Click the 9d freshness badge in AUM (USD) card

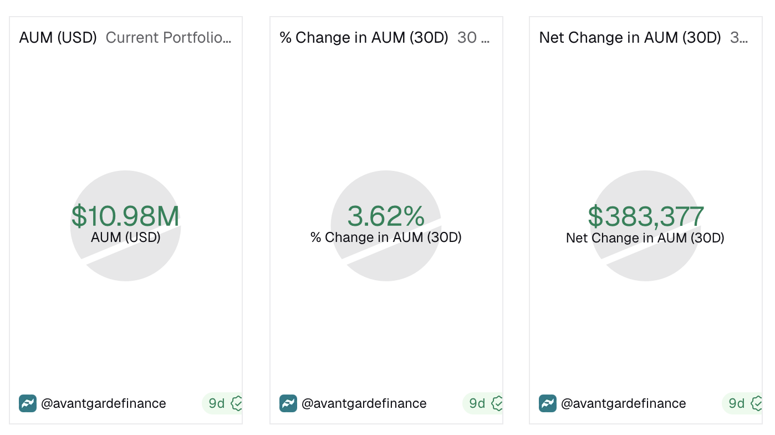[217, 403]
